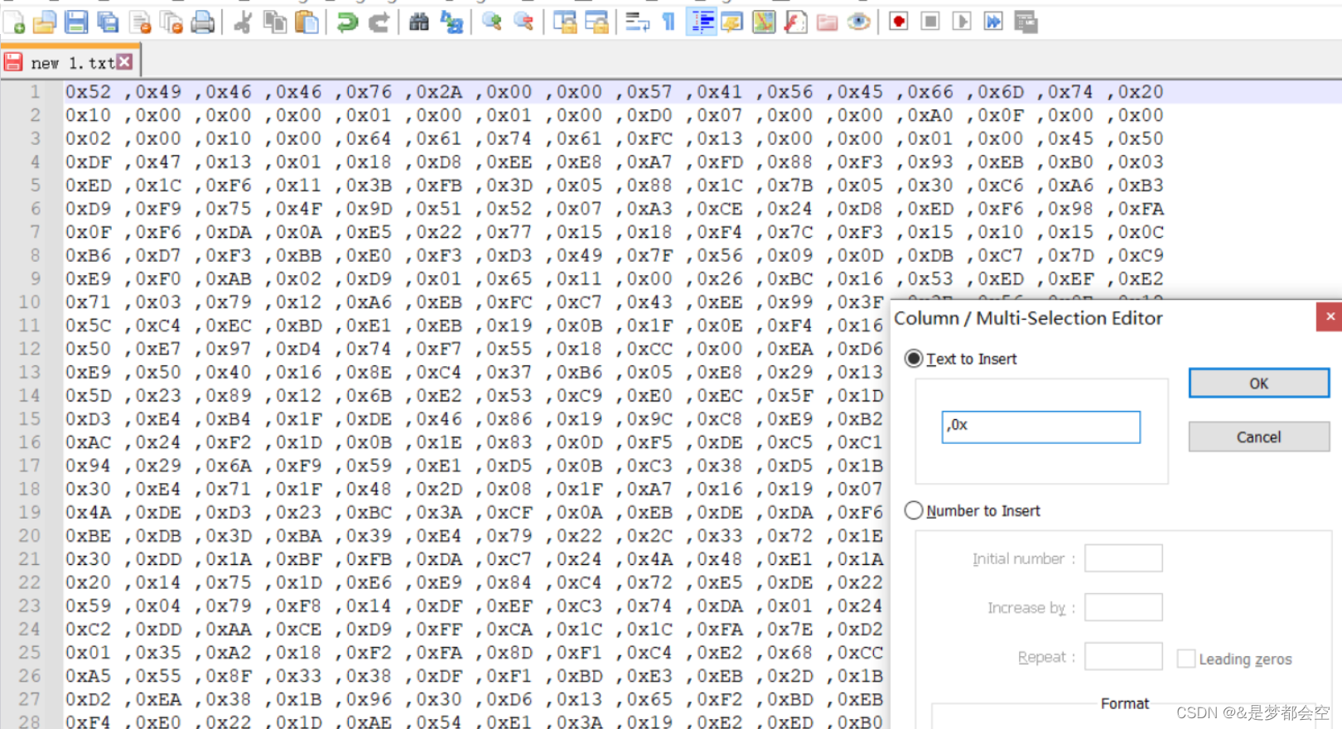Click 0xBE at the start of line 20
This screenshot has width=1342, height=729.
(x=88, y=536)
